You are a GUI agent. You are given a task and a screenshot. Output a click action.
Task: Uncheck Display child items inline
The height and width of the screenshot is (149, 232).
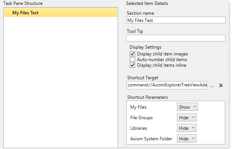[132, 65]
